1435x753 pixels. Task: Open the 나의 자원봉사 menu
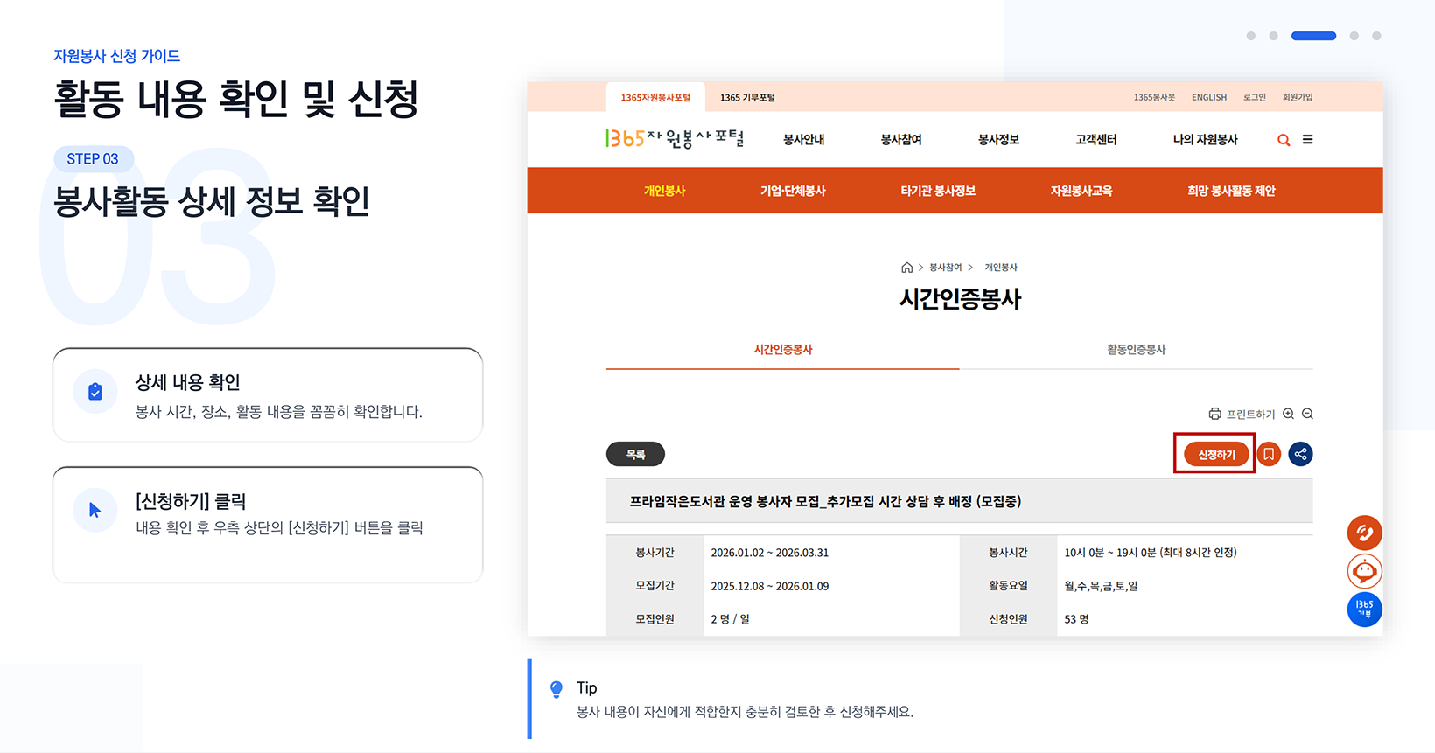click(x=1205, y=139)
